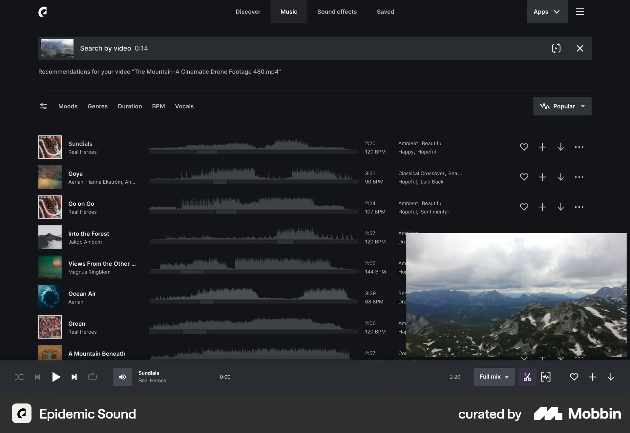Switch to the Sound effects tab
The image size is (630, 433).
337,11
